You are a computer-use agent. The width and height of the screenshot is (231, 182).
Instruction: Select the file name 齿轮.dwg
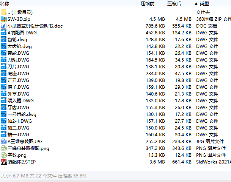pyautogui.click(x=17, y=40)
